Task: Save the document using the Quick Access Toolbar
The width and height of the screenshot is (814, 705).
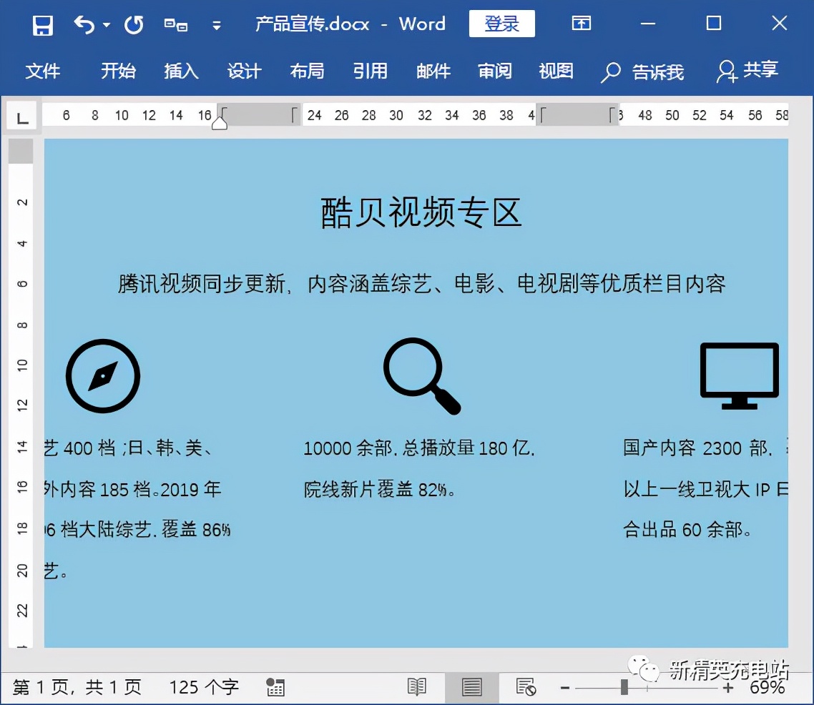Action: [41, 24]
